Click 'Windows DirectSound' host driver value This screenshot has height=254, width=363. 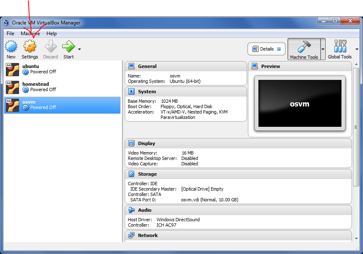click(178, 220)
